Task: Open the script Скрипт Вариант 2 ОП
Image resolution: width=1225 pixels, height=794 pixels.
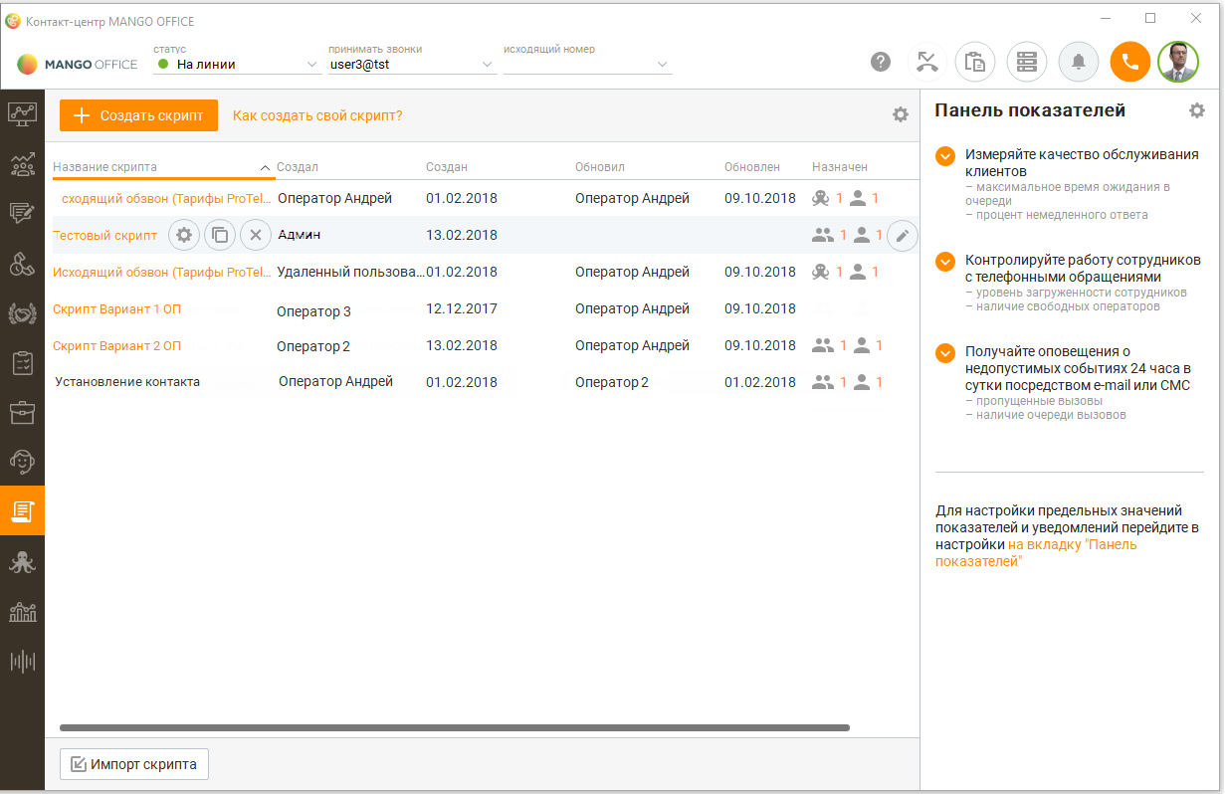Action: [117, 346]
